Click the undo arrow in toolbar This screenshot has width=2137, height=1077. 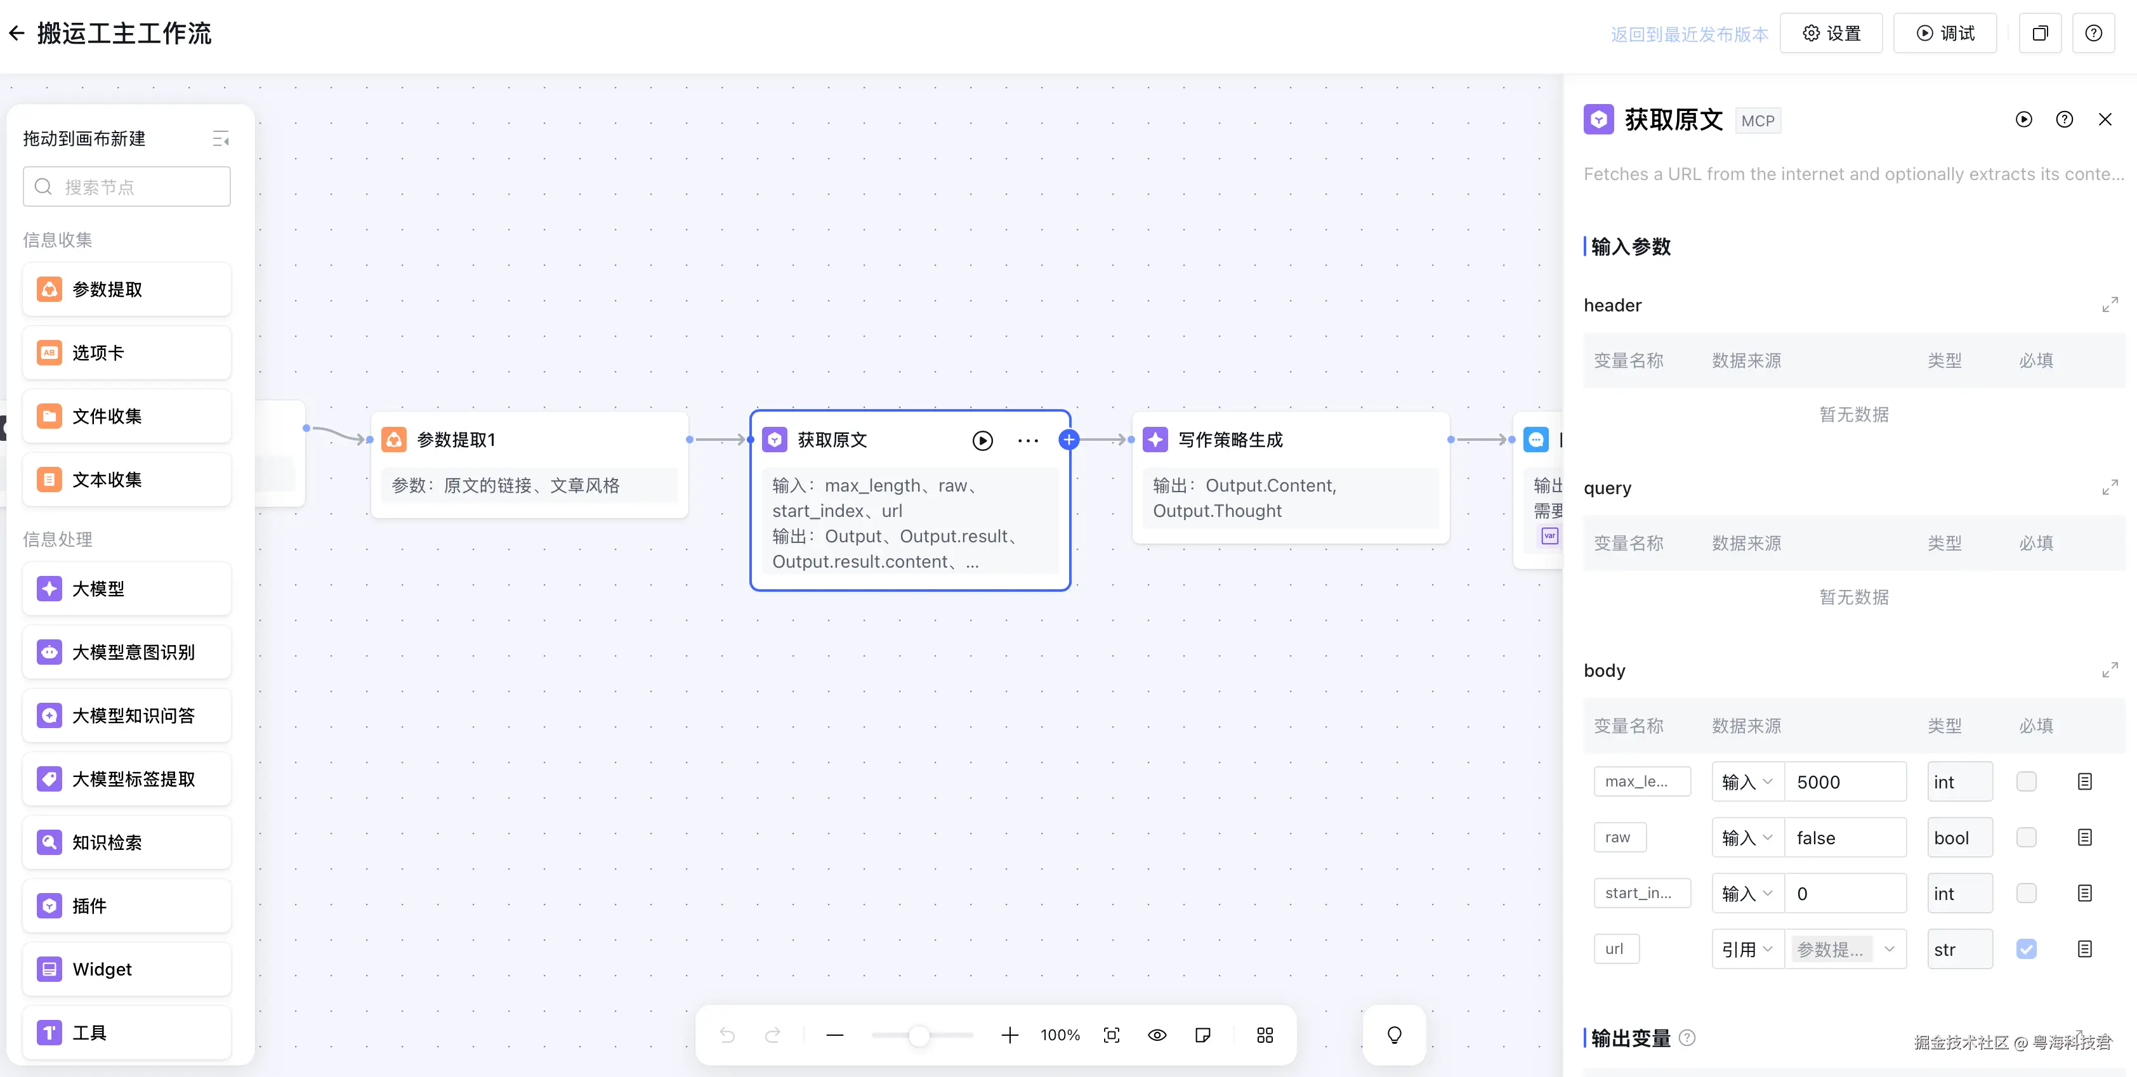click(728, 1035)
